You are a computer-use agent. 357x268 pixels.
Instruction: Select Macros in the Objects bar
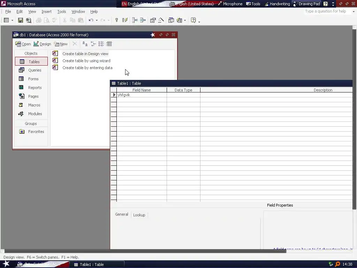31,105
